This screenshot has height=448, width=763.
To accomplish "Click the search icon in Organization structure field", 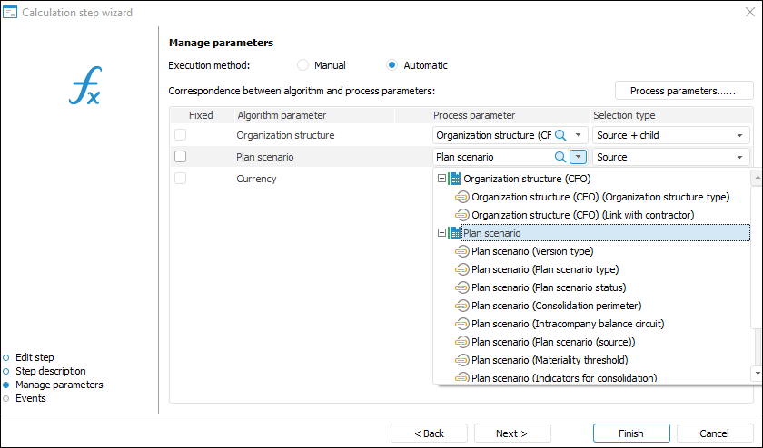I will coord(560,135).
